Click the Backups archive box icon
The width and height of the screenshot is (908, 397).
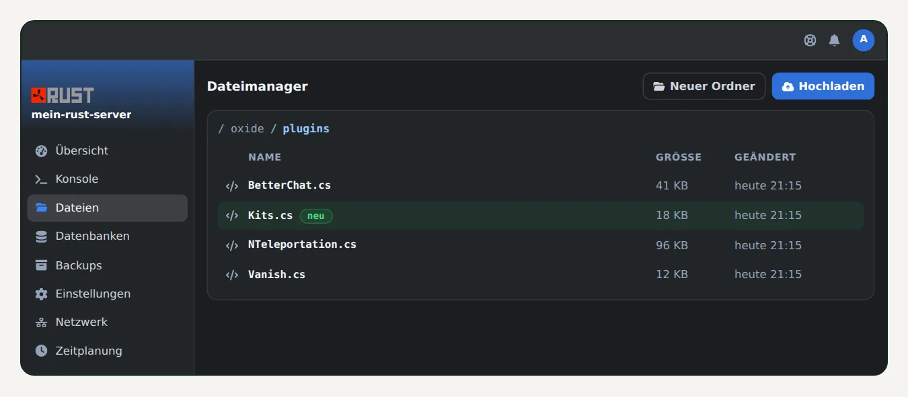[42, 265]
